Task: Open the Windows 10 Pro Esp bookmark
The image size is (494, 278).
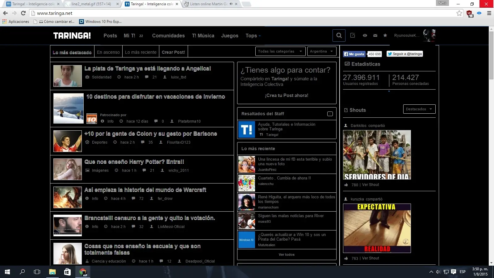Action: pos(100,22)
